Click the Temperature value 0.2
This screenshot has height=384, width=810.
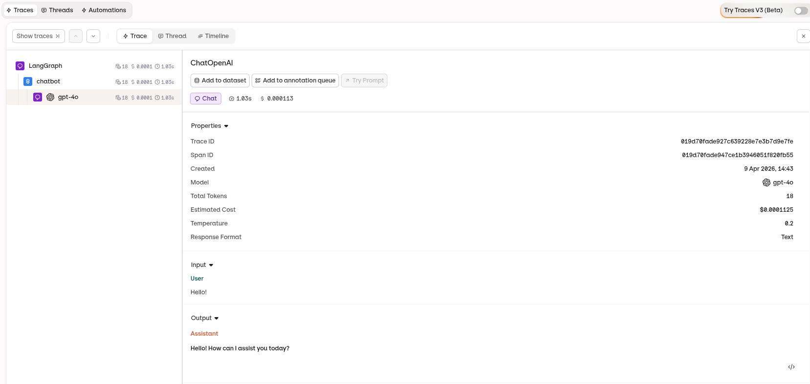pyautogui.click(x=789, y=223)
